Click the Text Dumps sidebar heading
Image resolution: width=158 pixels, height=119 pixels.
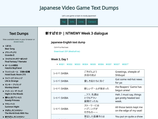[x=19, y=33]
